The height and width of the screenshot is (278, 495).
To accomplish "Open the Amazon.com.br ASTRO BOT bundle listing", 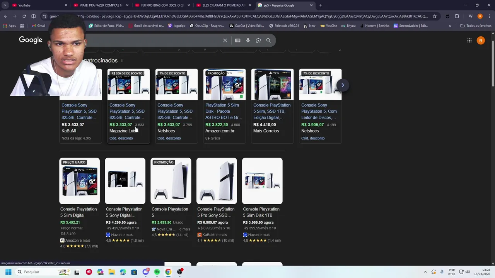I will [224, 106].
